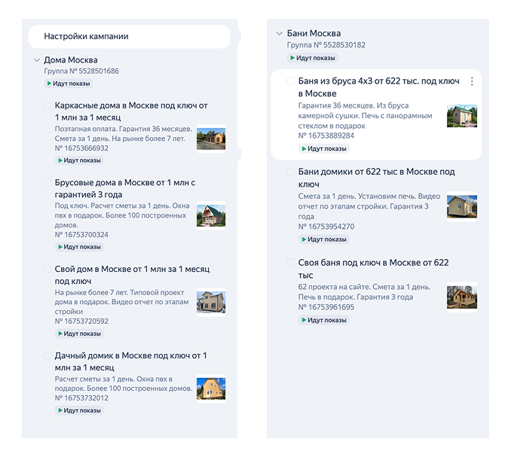Click Идут показы status of ad № 16753700324
Image resolution: width=511 pixels, height=457 pixels.
coord(79,247)
